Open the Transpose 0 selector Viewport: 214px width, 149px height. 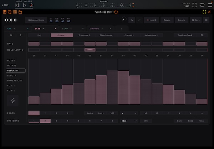click(84, 35)
